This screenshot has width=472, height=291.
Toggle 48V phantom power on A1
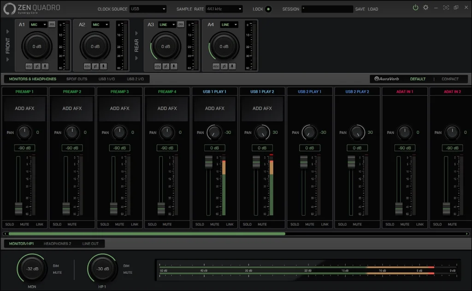tap(29, 66)
